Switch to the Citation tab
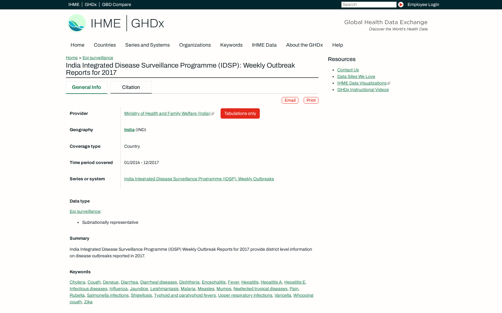Image resolution: width=502 pixels, height=313 pixels. [x=131, y=87]
